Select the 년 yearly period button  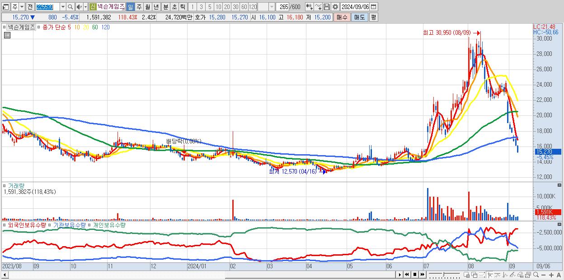(x=156, y=7)
